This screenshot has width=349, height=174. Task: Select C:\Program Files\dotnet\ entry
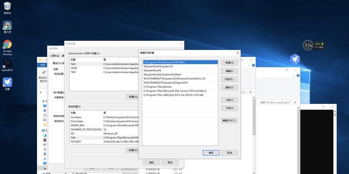[180, 87]
